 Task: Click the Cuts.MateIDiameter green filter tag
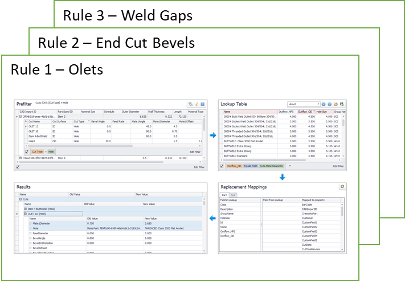coord(272,166)
